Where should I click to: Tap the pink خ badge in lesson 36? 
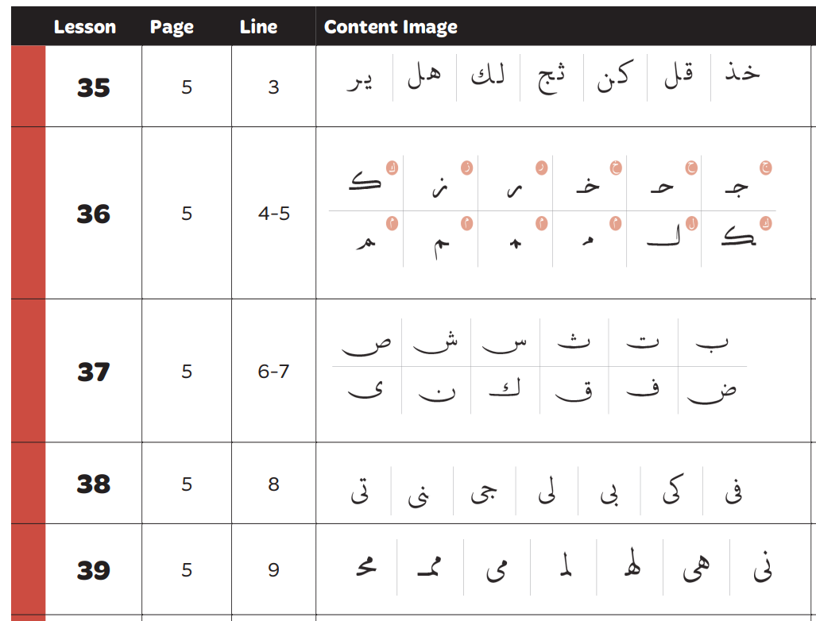tap(616, 168)
